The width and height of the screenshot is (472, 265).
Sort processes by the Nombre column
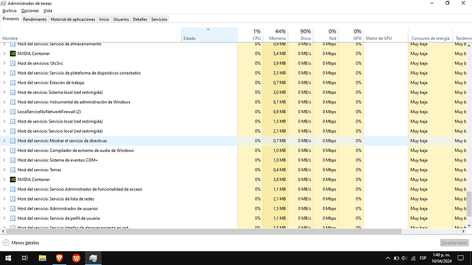coord(90,35)
